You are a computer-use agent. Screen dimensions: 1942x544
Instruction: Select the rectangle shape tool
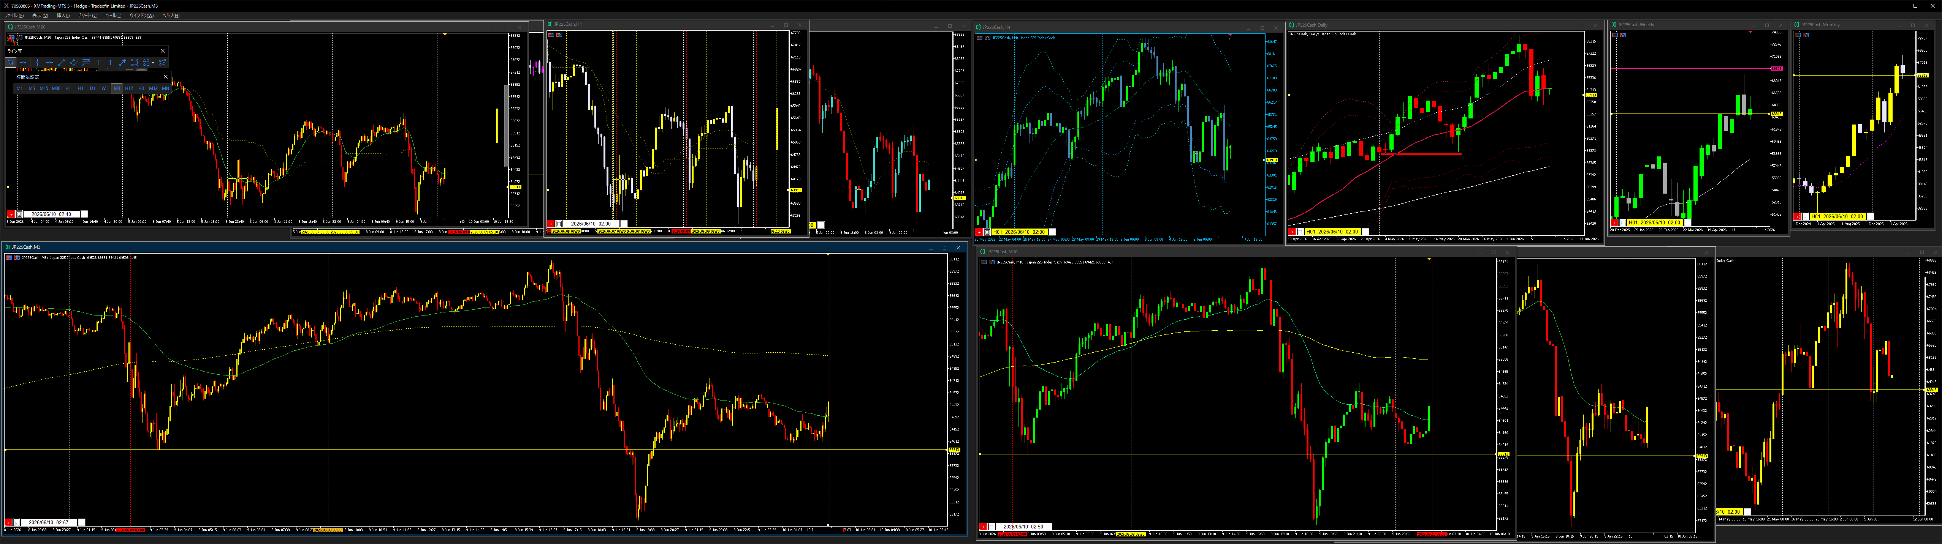[x=135, y=63]
